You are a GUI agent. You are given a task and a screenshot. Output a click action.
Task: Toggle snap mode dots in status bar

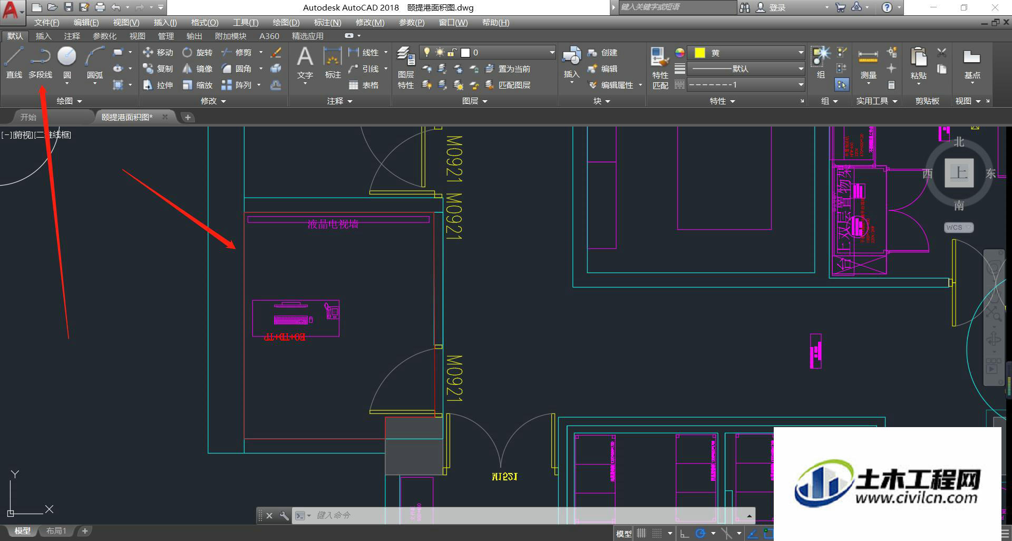pyautogui.click(x=657, y=533)
